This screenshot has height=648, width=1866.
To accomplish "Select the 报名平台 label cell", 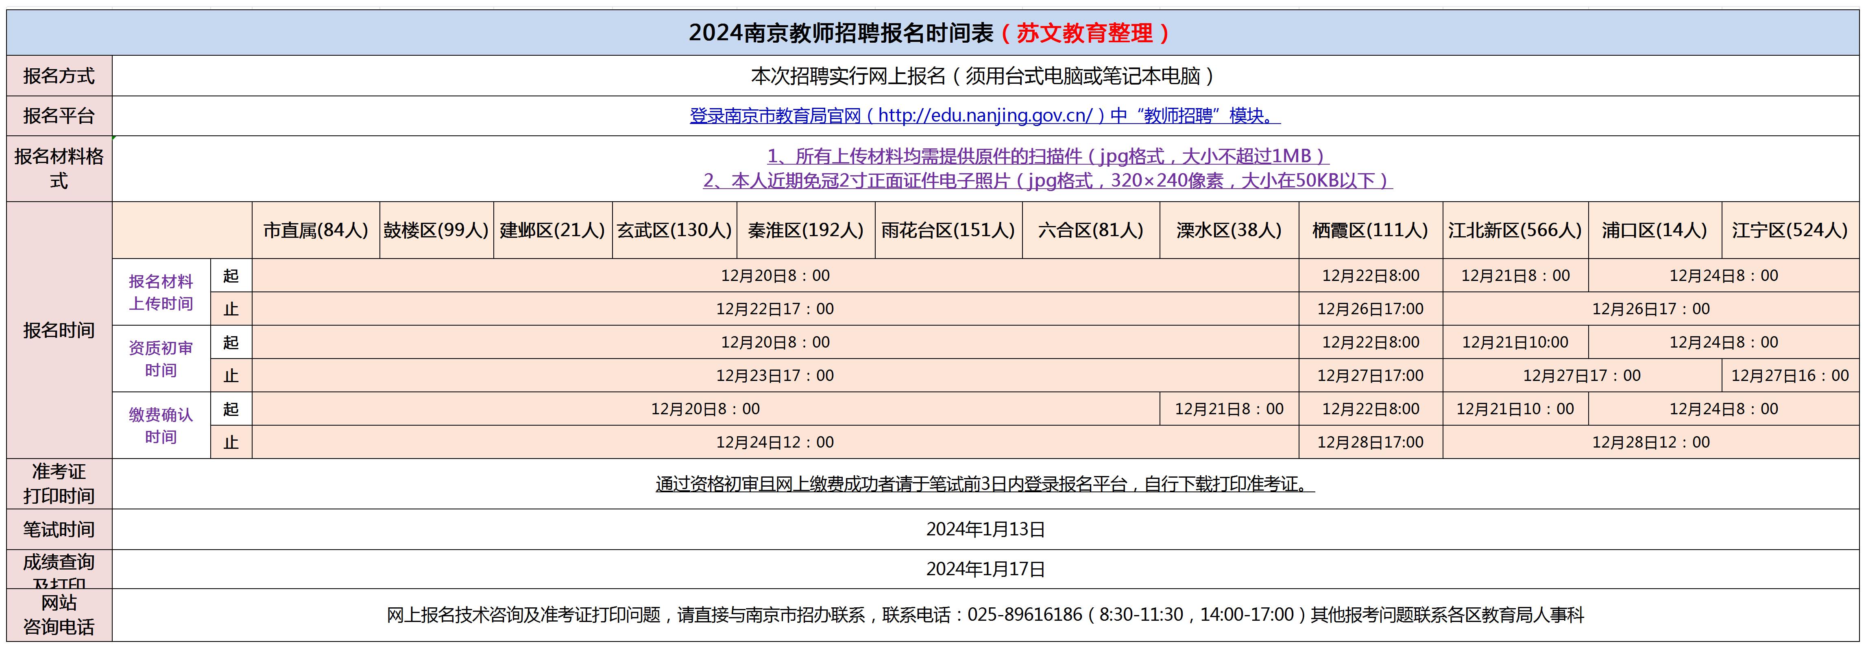I will 59,116.
